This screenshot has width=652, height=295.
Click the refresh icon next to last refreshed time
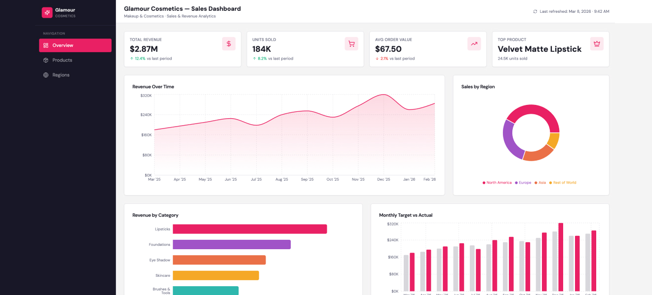pos(535,11)
